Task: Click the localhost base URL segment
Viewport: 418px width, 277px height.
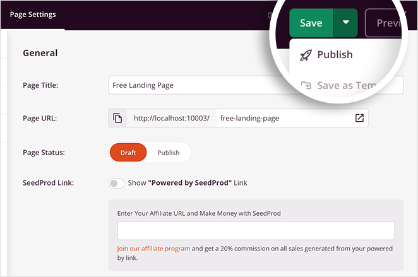Action: pyautogui.click(x=171, y=118)
